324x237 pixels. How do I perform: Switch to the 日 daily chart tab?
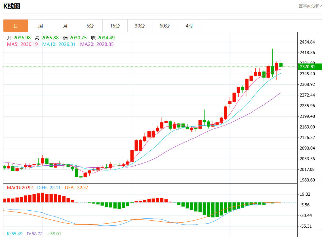[16, 26]
